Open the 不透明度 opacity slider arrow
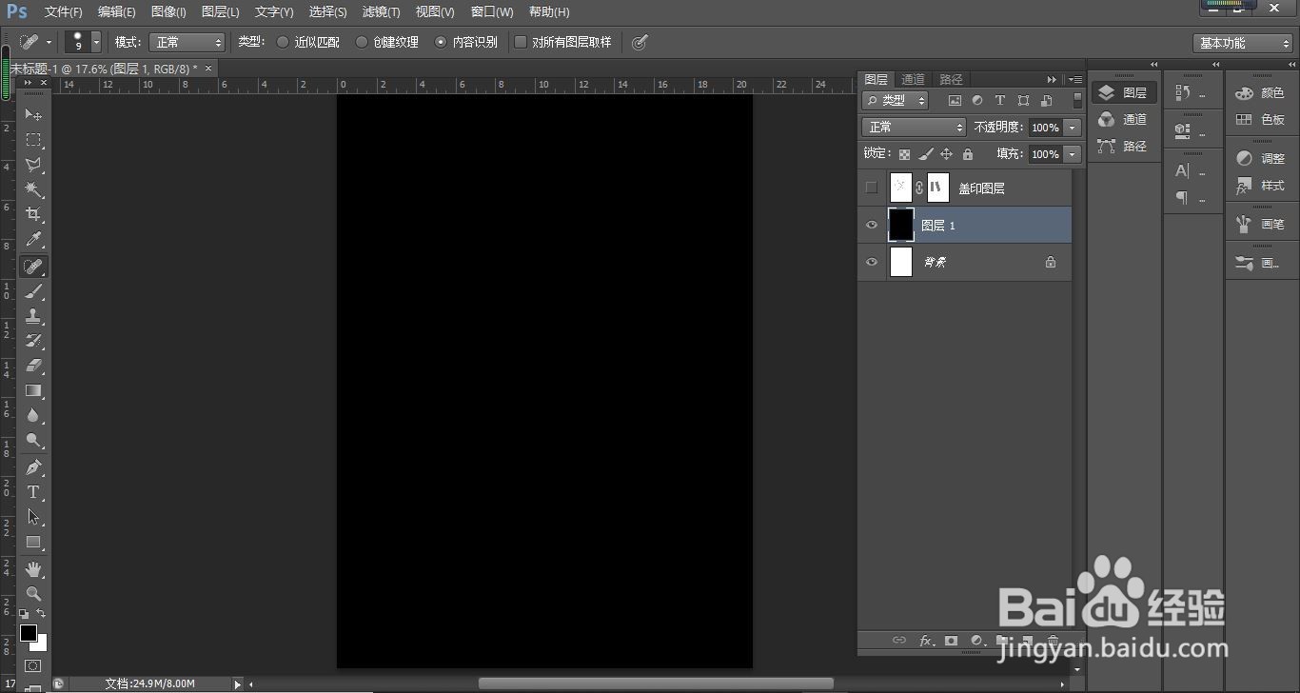Screen dimensions: 1300x693 (1073, 127)
